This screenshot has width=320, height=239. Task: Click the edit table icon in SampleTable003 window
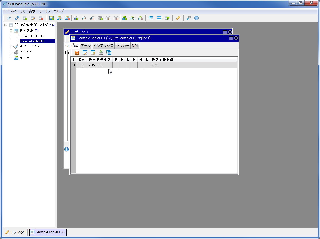pos(85,53)
